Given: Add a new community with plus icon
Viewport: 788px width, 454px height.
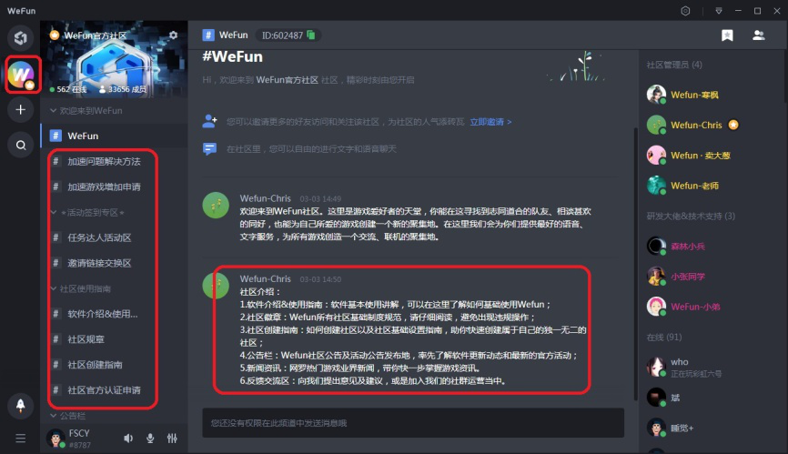Looking at the screenshot, I should (x=21, y=109).
